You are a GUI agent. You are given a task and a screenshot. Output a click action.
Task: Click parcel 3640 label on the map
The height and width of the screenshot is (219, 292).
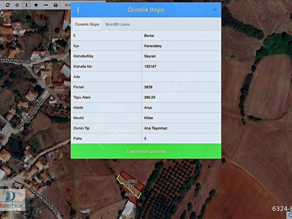130,195
